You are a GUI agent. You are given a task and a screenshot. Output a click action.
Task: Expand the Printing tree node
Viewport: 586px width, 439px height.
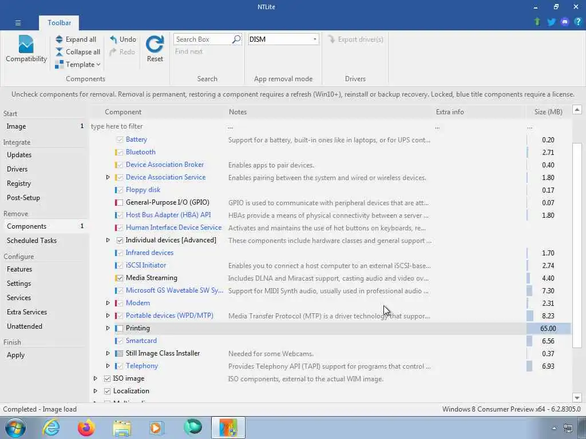[x=108, y=328]
